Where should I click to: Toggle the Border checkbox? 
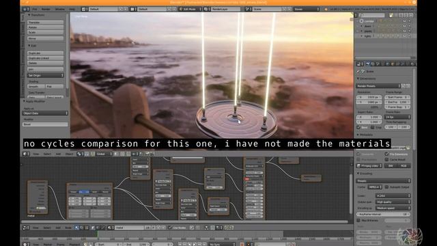[358, 127]
